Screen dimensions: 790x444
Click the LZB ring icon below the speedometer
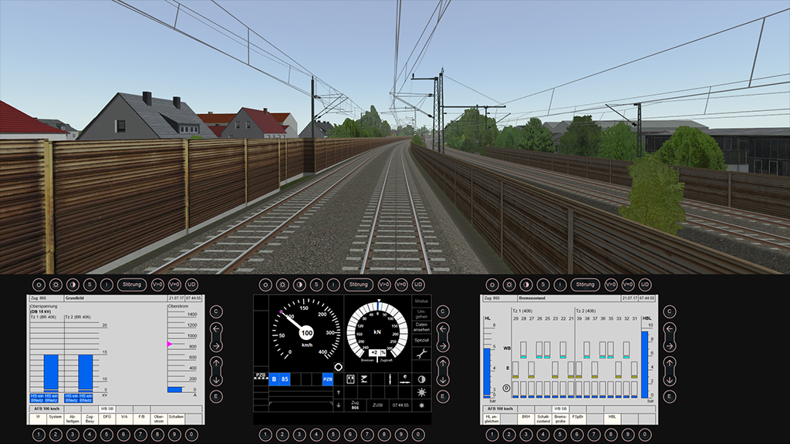point(339,367)
